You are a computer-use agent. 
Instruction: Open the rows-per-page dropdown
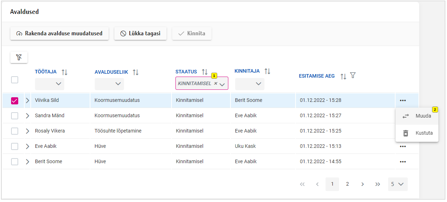[397, 184]
